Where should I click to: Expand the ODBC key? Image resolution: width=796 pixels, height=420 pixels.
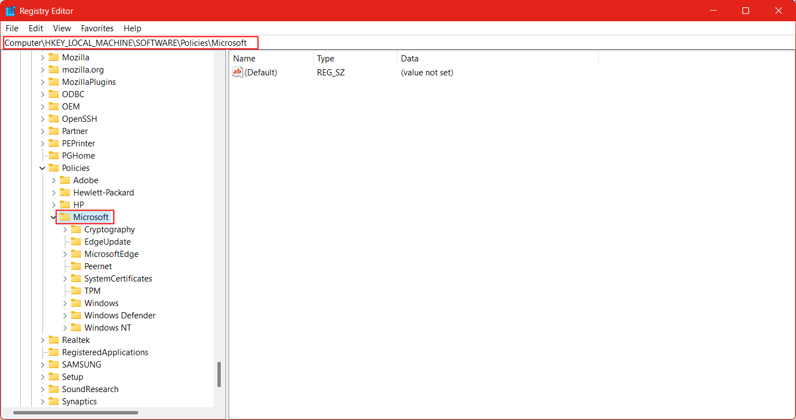(x=42, y=94)
